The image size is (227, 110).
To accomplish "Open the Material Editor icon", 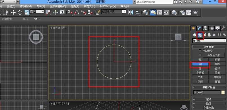I will click(x=174, y=12).
